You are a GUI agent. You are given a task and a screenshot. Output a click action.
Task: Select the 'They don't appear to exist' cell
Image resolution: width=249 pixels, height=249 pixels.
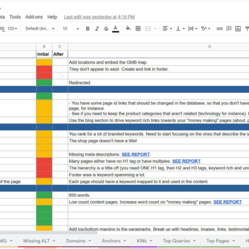pyautogui.click(x=158, y=69)
